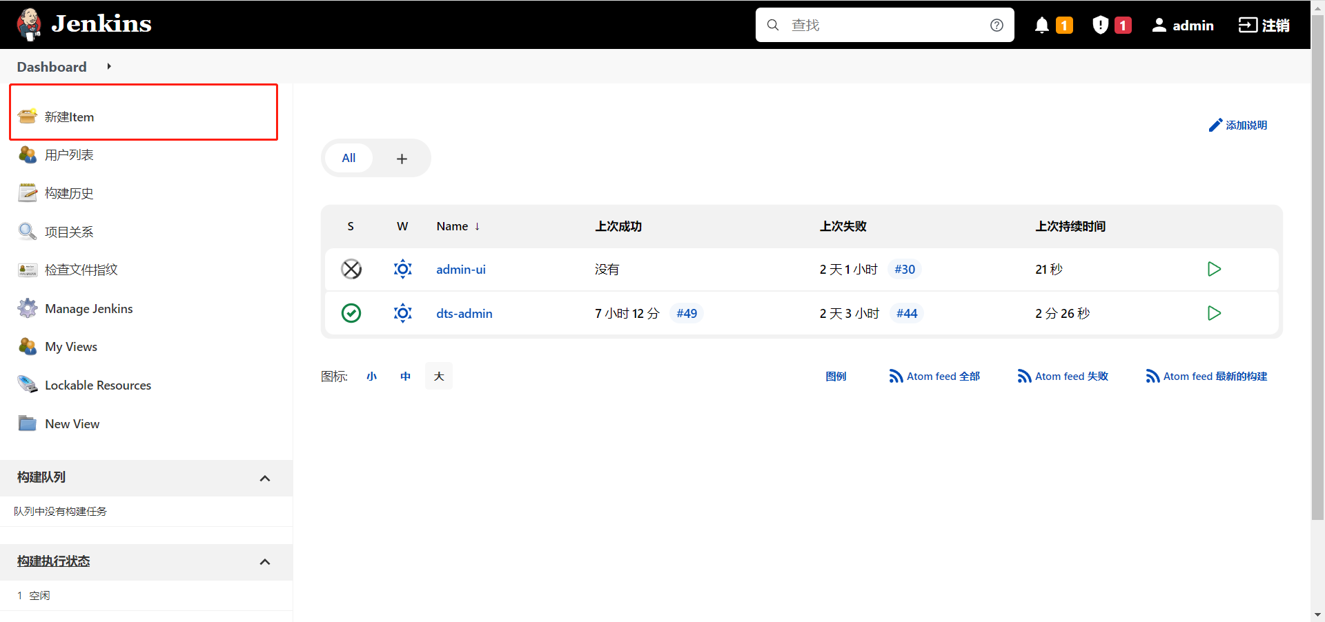1325x622 pixels.
Task: Open the admin-ui job
Action: point(461,270)
